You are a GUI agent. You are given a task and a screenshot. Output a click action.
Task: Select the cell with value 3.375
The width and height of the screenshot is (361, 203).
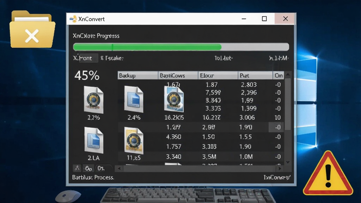213,108
